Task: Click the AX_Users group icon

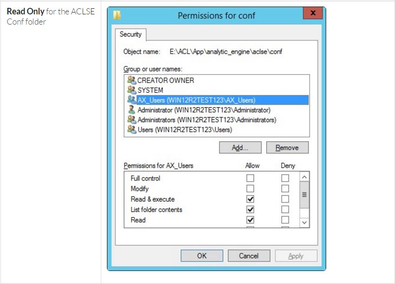Action: pos(131,100)
